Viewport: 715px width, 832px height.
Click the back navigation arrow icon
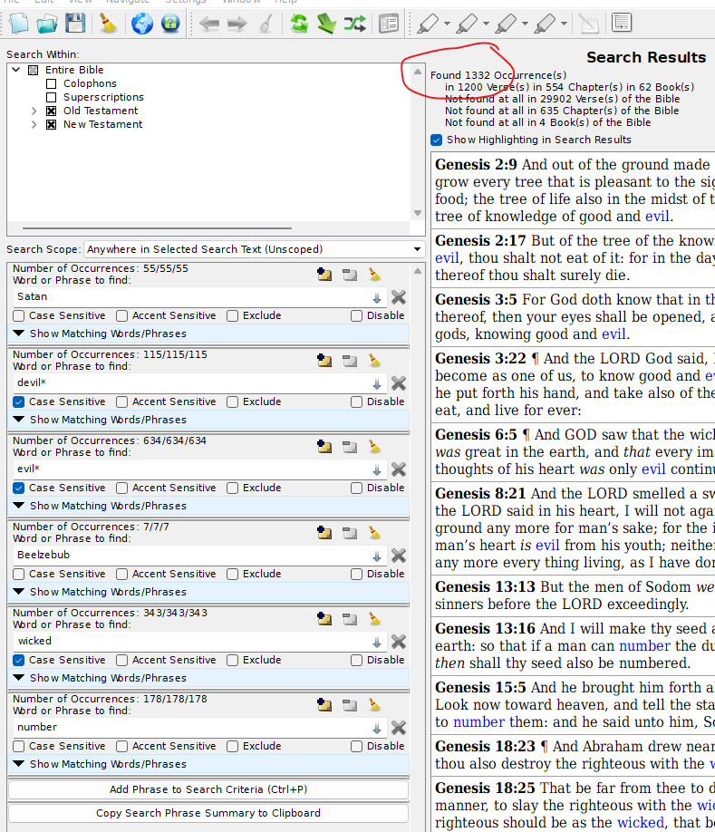209,24
